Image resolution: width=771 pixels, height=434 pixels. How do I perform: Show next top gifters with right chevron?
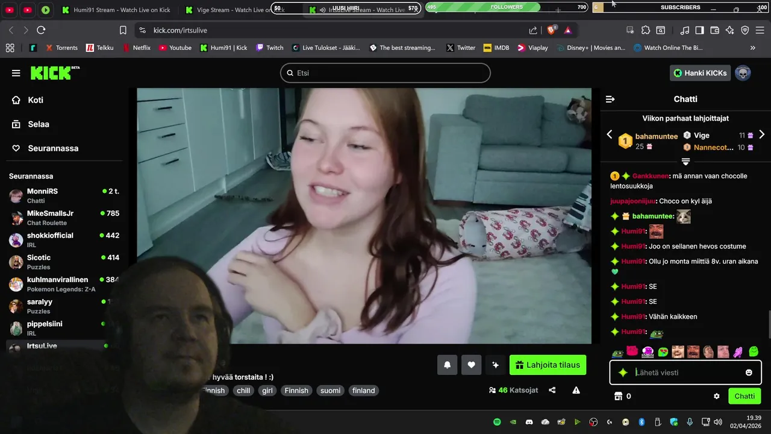tap(761, 134)
